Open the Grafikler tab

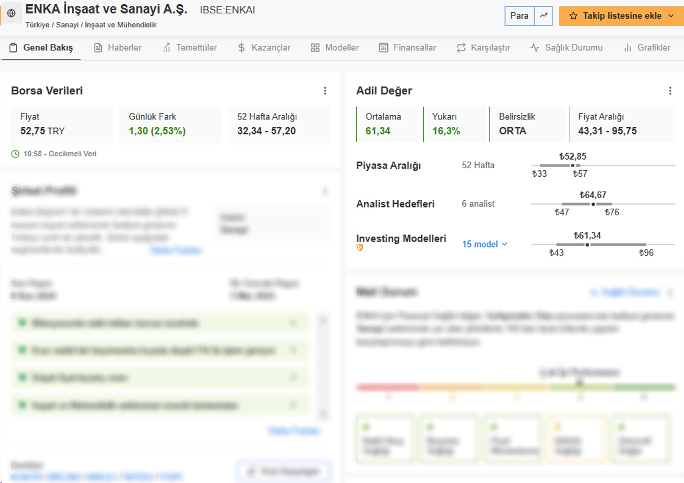(x=647, y=48)
